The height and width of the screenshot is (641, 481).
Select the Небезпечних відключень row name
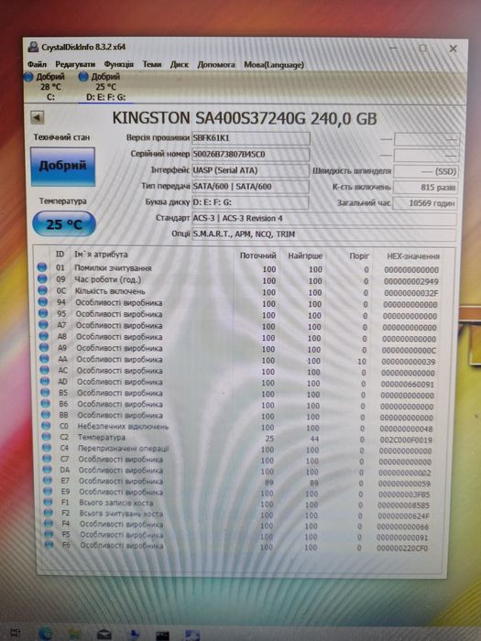click(123, 427)
